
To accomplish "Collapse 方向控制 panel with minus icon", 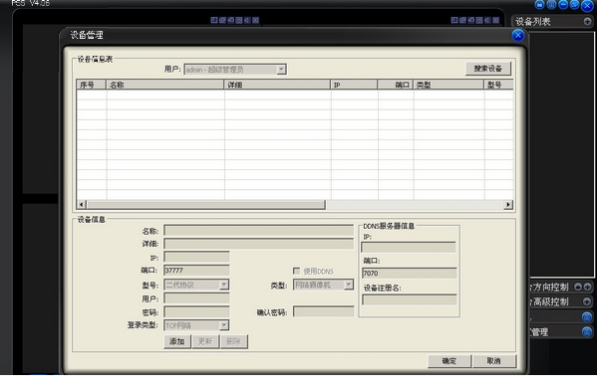I will tap(578, 287).
